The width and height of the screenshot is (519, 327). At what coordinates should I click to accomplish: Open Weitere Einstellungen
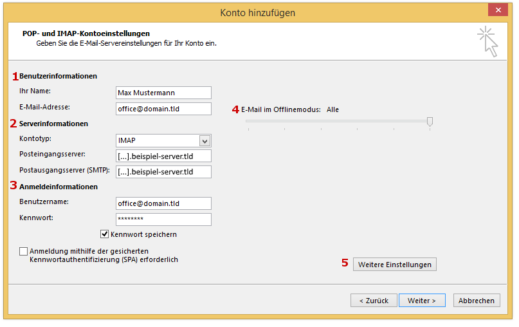394,265
